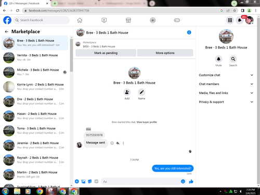Image resolution: width=260 pixels, height=195 pixels.
Task: Go back from Marketplace list arrow
Action: coord(7,32)
